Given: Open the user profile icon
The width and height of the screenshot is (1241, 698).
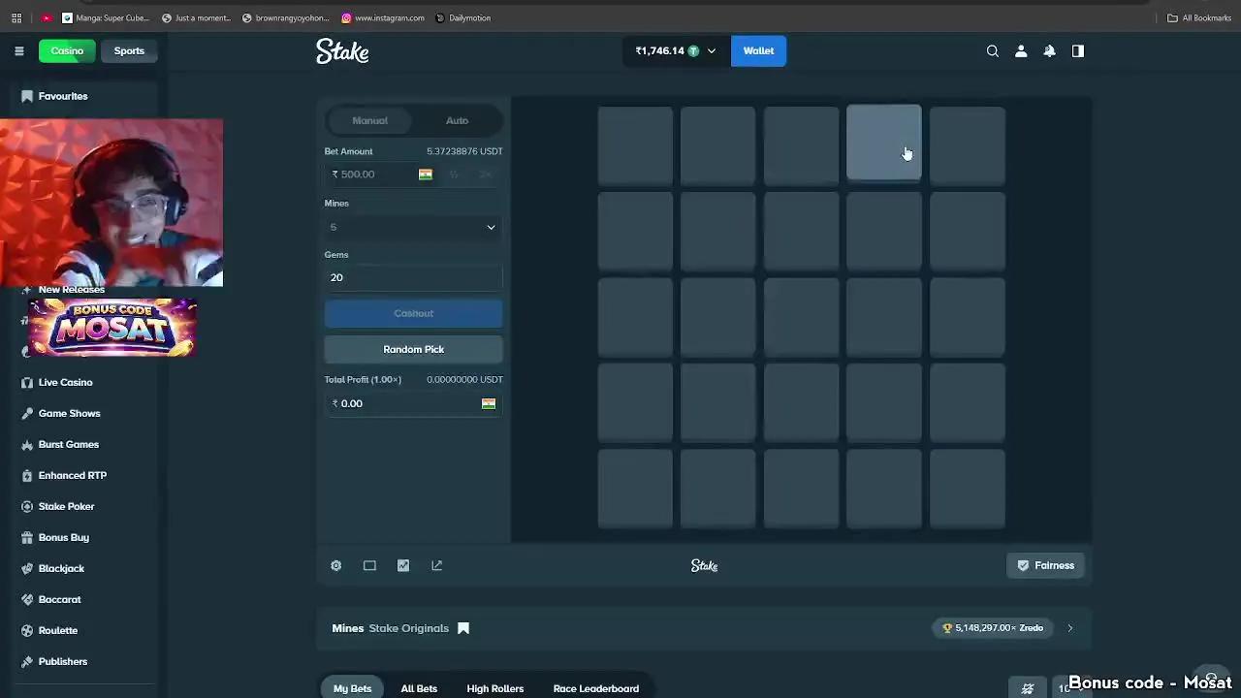Looking at the screenshot, I should click(1021, 50).
